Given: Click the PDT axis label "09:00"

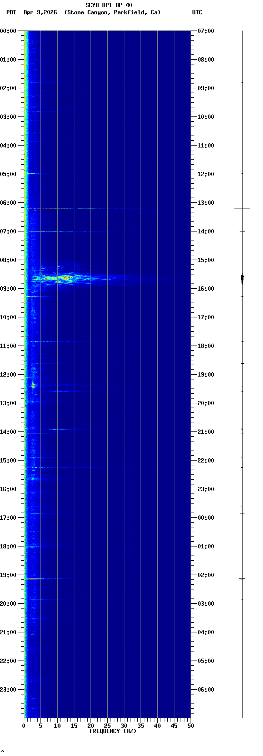Looking at the screenshot, I should coord(9,289).
